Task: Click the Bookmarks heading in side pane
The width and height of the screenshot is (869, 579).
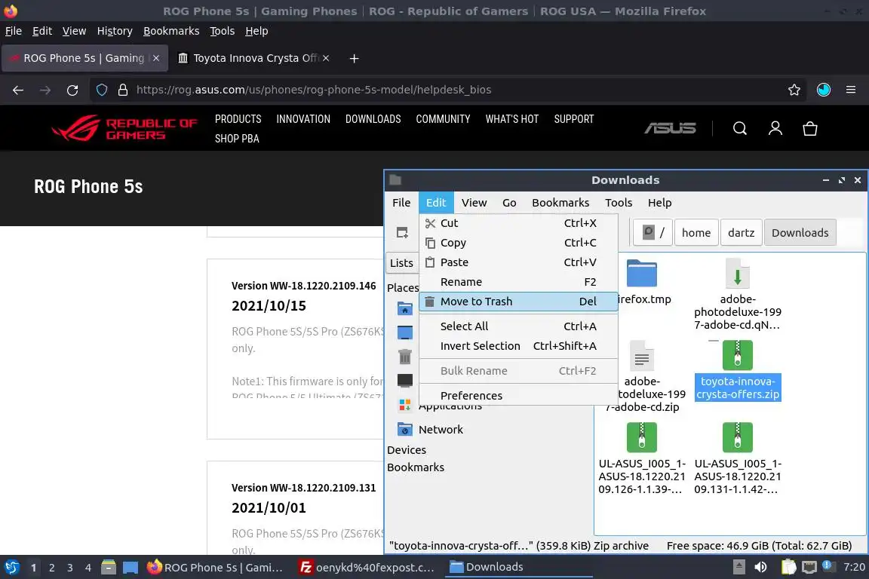Action: [416, 467]
